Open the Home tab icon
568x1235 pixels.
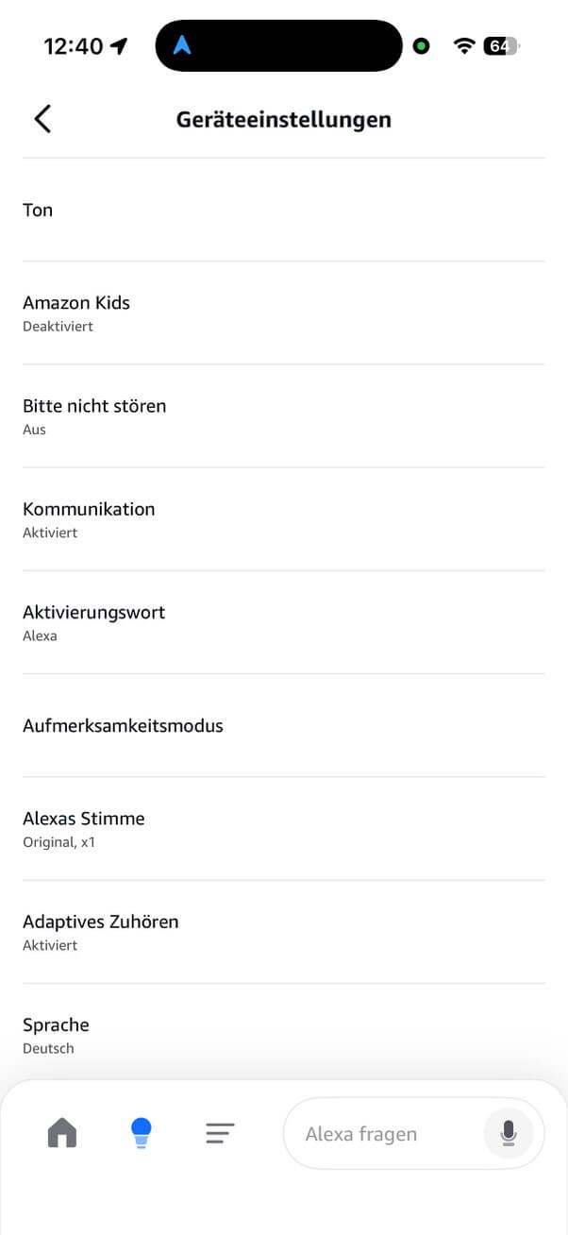coord(62,1132)
